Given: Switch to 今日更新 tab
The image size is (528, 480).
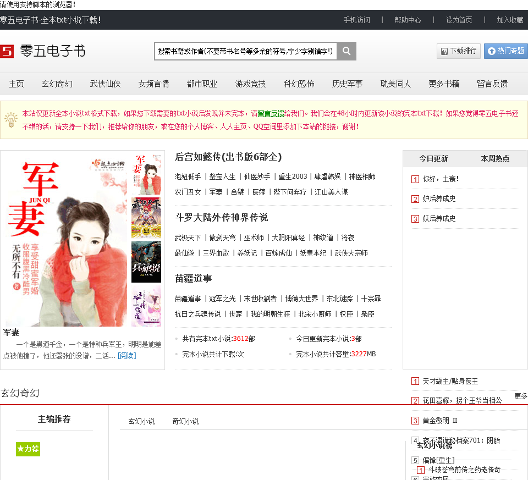Looking at the screenshot, I should [x=433, y=158].
